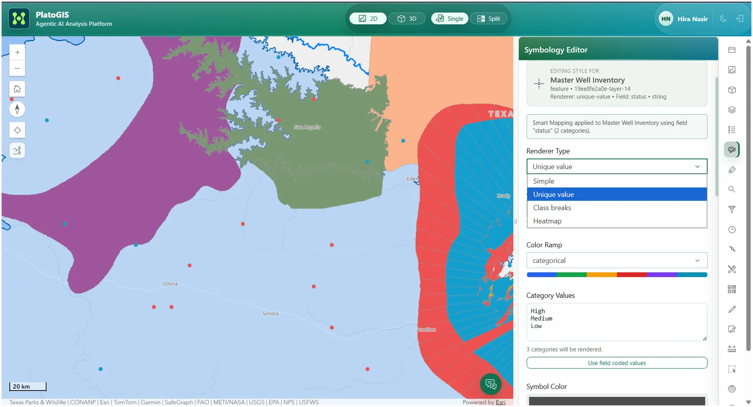Viewport: 753px width, 407px height.
Task: Zoom in on the map
Action: point(17,52)
